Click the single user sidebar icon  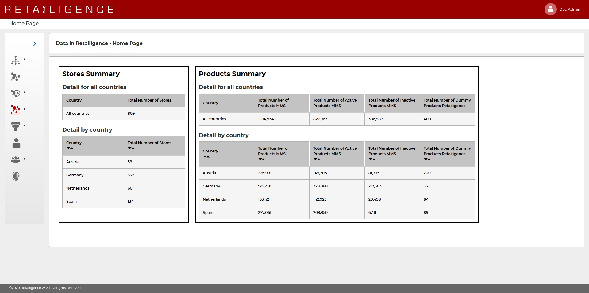tap(16, 143)
